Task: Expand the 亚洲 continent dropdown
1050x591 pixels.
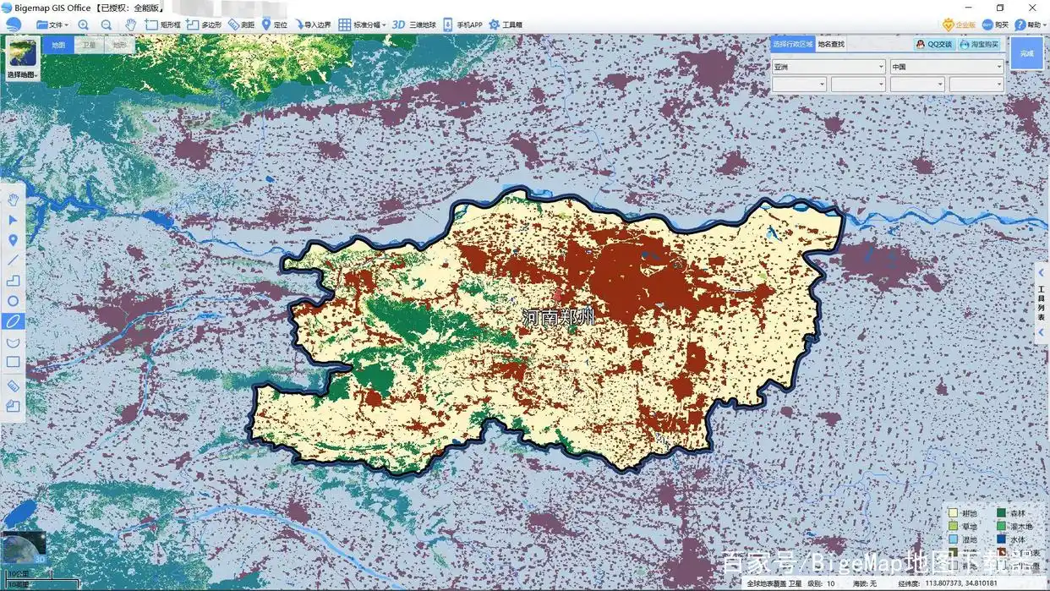Action: (x=828, y=67)
